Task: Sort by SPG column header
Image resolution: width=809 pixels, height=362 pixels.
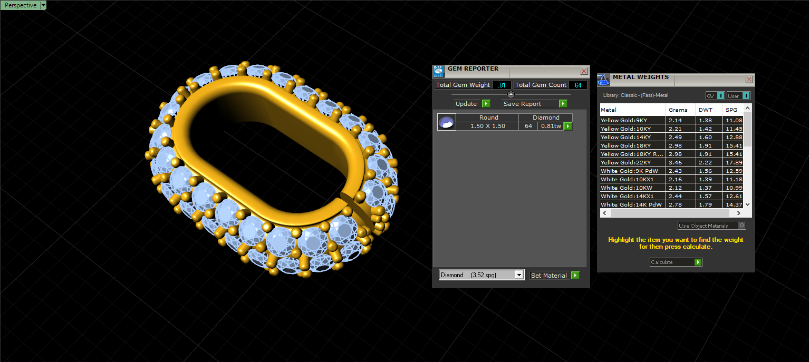Action: 734,110
